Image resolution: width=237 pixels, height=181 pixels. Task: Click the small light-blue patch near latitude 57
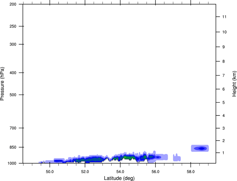(177, 158)
